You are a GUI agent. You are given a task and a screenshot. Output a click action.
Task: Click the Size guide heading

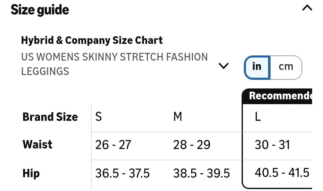[x=40, y=10]
